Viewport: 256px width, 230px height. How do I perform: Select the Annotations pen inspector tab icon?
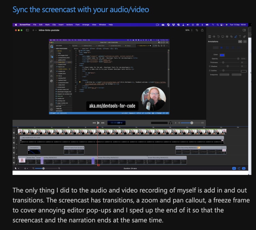pyautogui.click(x=236, y=37)
